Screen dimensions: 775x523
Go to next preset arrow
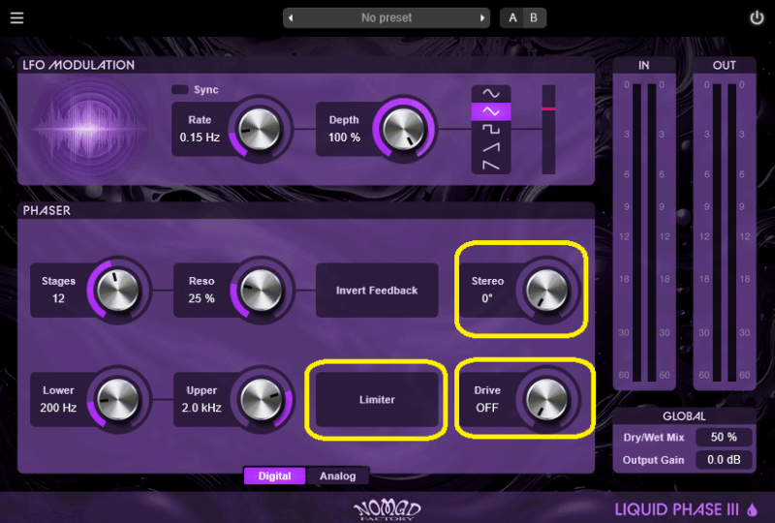click(x=481, y=17)
